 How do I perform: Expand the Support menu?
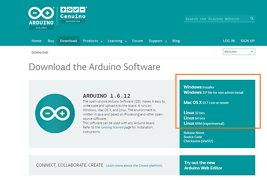(x=158, y=41)
